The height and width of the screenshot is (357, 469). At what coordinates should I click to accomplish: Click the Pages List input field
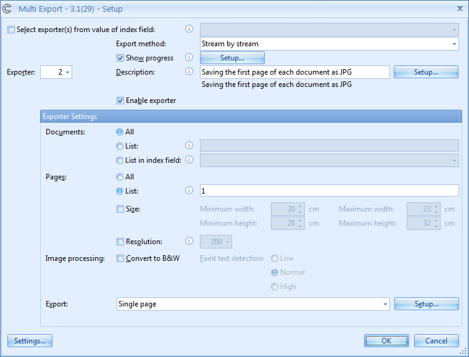click(x=329, y=191)
